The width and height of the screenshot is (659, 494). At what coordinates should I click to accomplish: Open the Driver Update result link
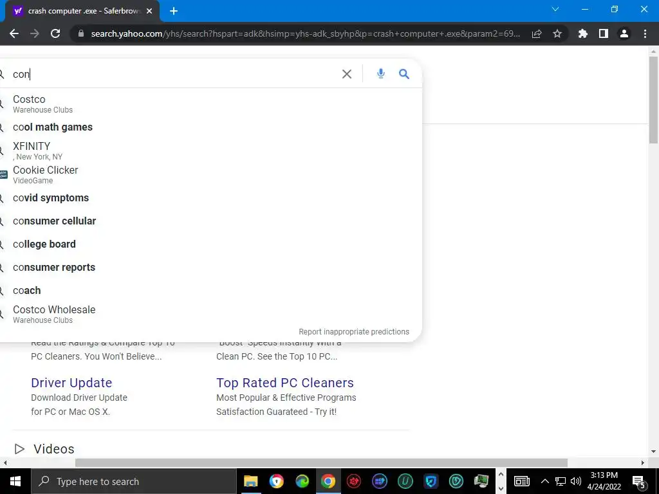point(71,383)
